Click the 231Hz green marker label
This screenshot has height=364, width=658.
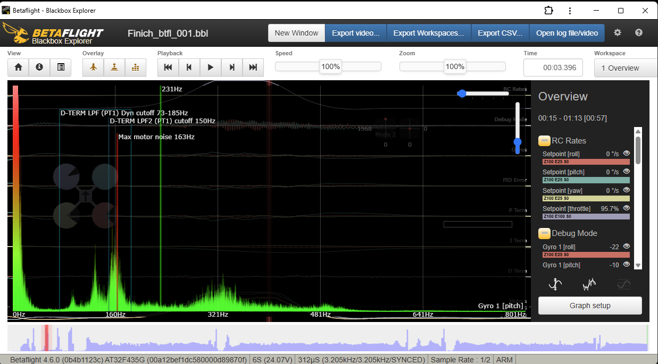[172, 89]
